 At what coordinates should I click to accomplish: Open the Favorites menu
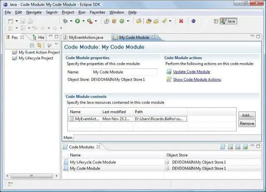(x=97, y=12)
